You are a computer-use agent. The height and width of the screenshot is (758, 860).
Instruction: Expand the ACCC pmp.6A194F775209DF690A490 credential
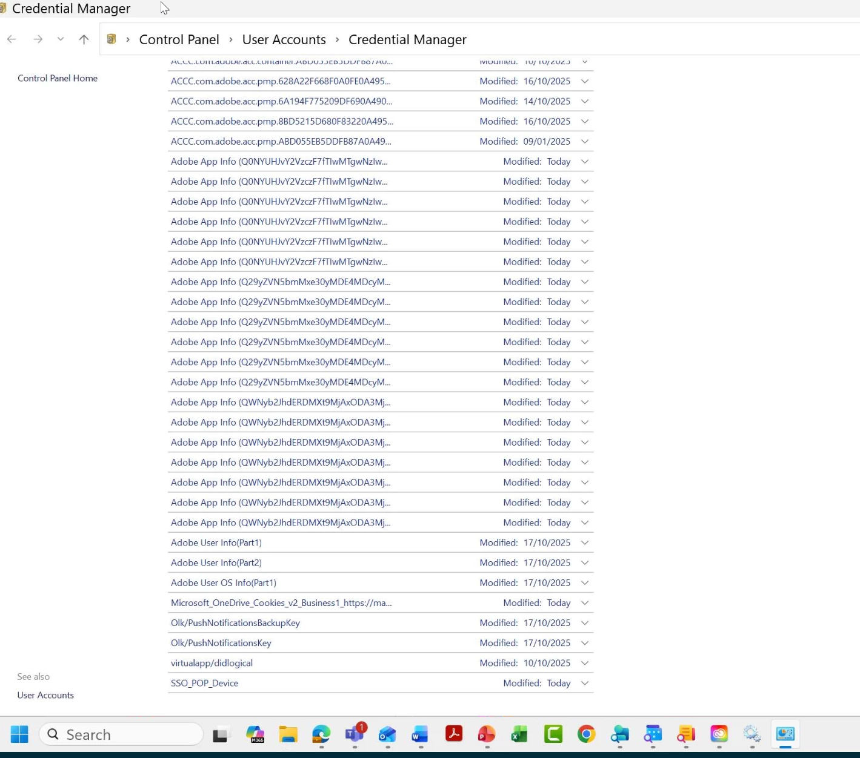585,101
